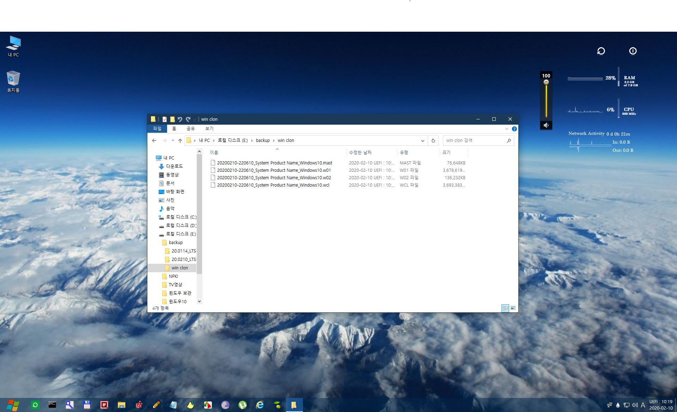677x412 pixels.
Task: Click the win clon 검색 search box
Action: 474,141
